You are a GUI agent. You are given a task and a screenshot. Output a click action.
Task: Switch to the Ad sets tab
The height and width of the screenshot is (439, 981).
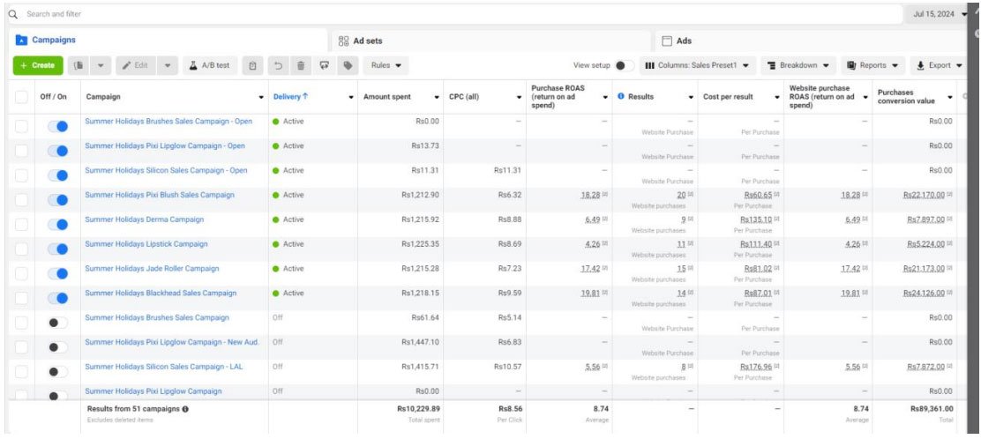[x=491, y=41]
